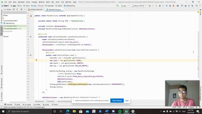Open Project panel settings gear
Viewport: 202px width, 114px height.
[x=21, y=9]
